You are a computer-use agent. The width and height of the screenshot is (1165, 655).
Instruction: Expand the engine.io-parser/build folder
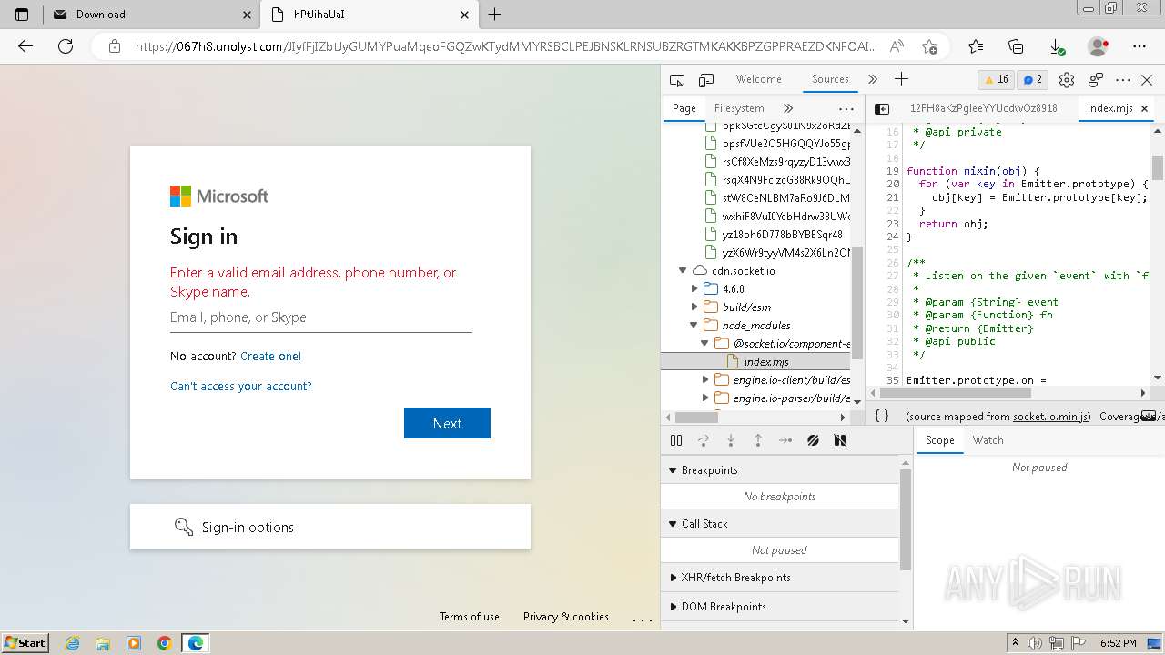pyautogui.click(x=704, y=398)
